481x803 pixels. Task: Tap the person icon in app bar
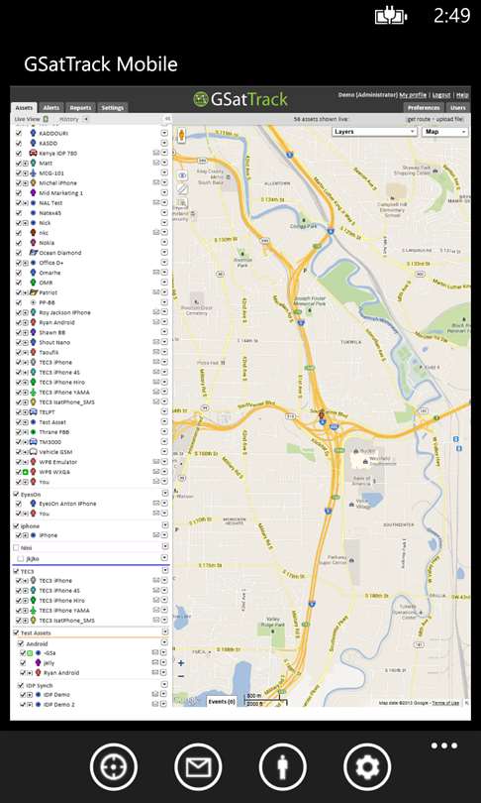tap(283, 767)
